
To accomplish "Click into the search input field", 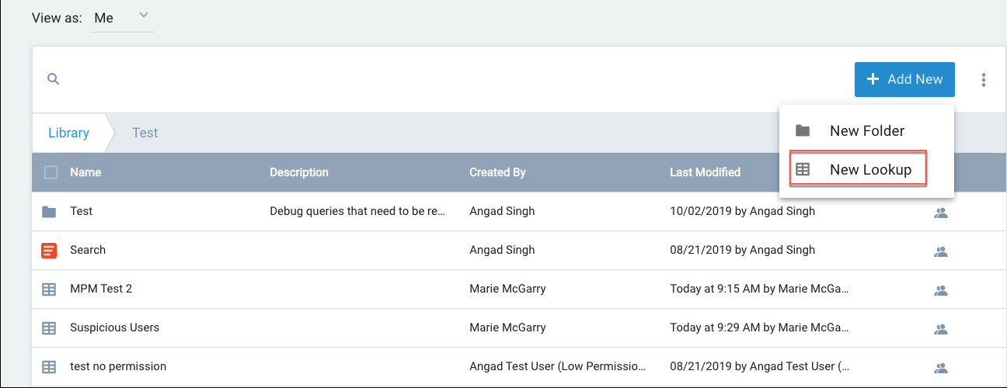I will coord(389,79).
